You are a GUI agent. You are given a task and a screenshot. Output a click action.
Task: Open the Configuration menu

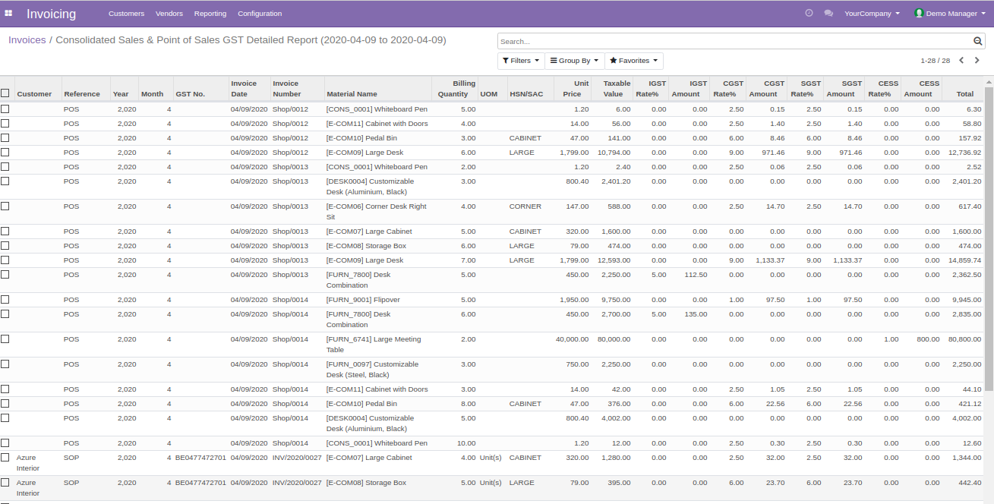tap(259, 13)
